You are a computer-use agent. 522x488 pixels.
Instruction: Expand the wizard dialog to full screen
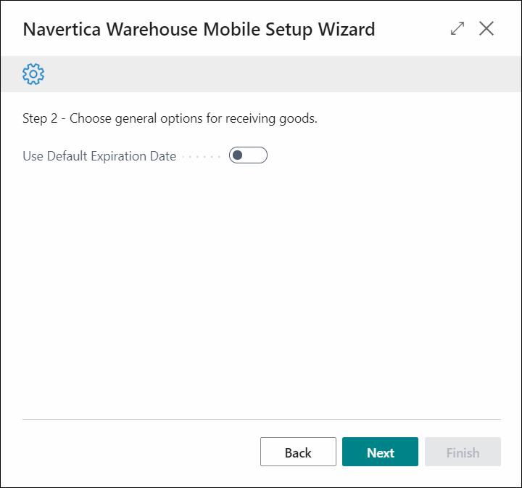(457, 28)
